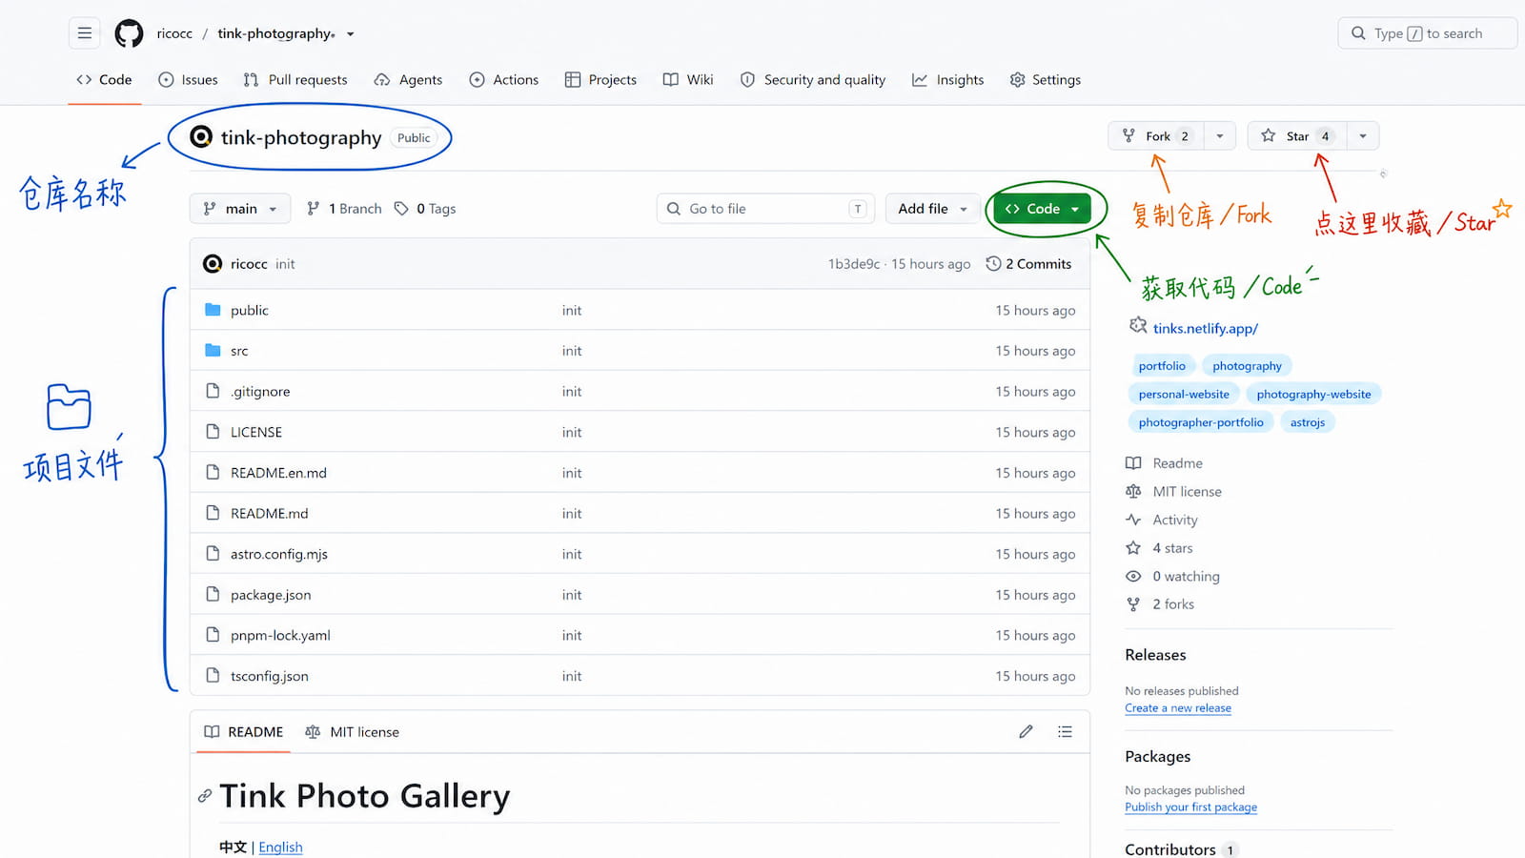Viewport: 1525px width, 858px height.
Task: Open the README outline list icon
Action: click(x=1065, y=732)
